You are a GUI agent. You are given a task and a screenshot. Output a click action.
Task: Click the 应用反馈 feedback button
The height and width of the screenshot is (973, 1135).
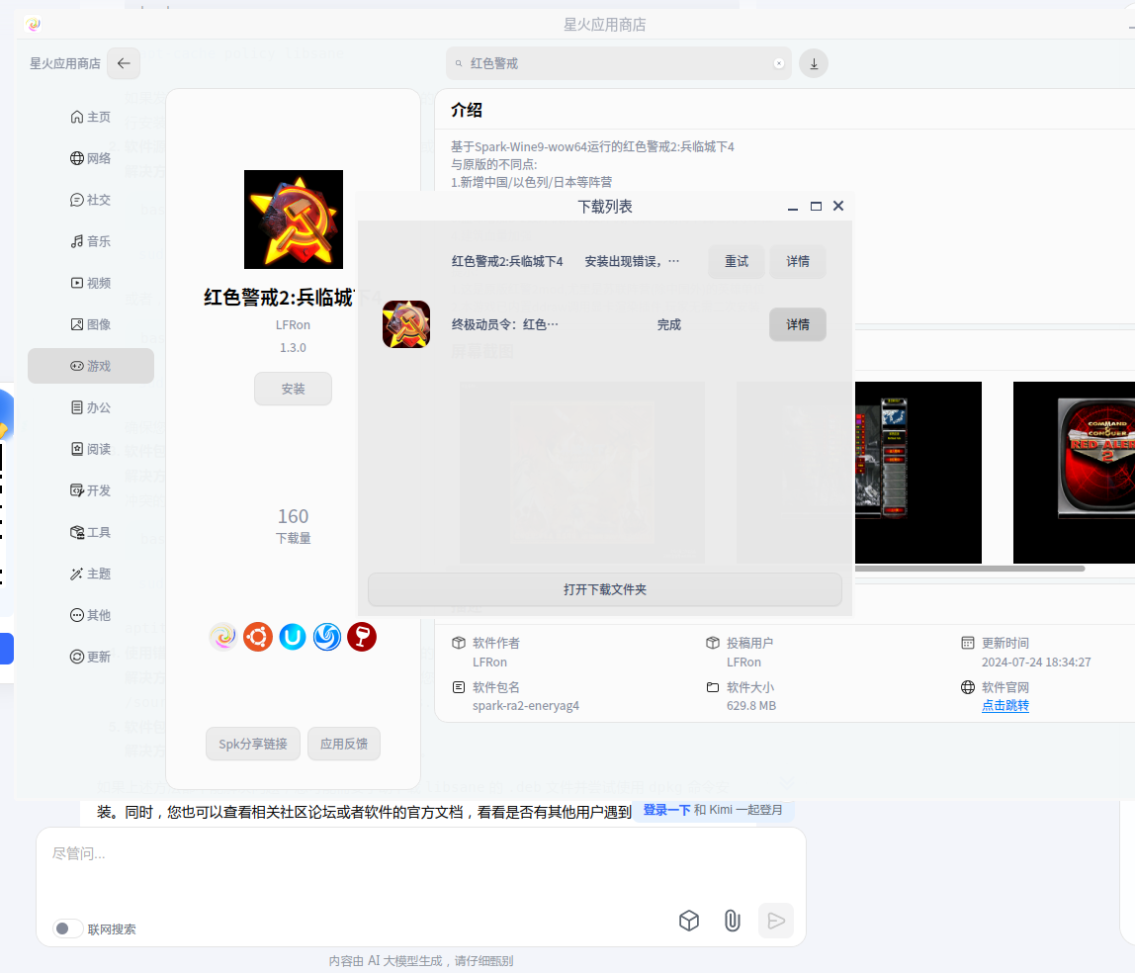pyautogui.click(x=344, y=744)
